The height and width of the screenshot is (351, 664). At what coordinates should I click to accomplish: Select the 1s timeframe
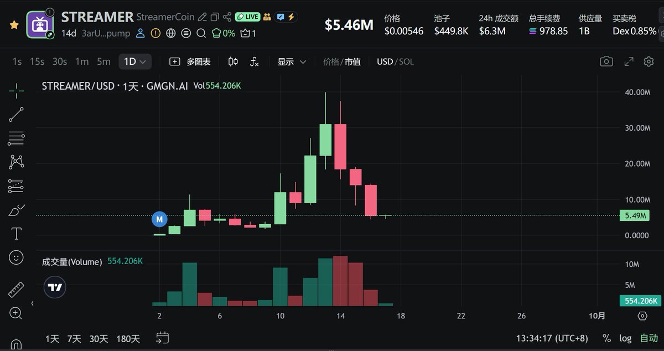pos(17,61)
